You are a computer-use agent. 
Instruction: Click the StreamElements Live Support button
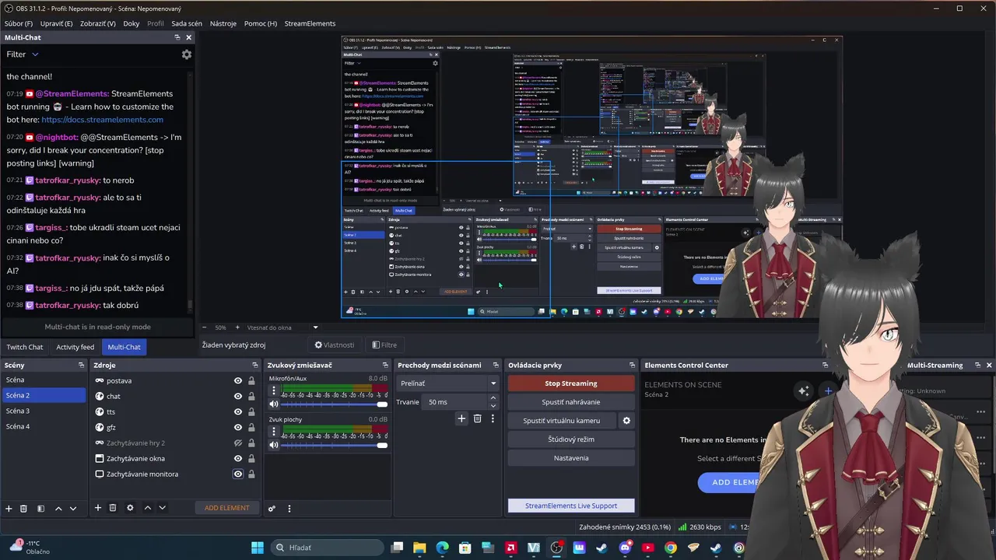coord(571,506)
